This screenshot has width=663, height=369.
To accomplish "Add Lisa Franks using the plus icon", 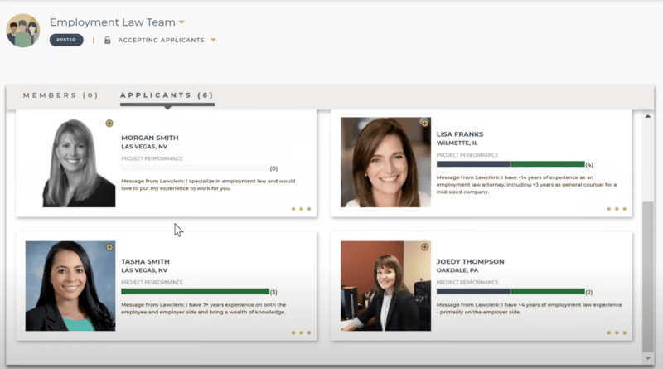I will [x=424, y=124].
